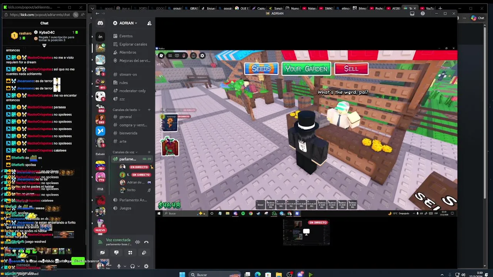Open the Roblox logo menu icon
Viewport: 493px width, 277px height.
coord(161,56)
